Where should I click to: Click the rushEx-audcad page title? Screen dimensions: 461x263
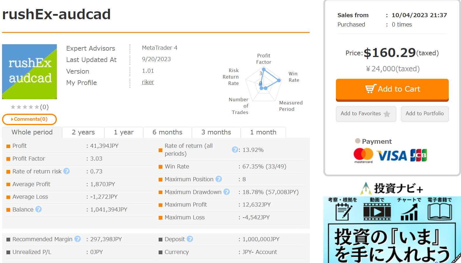click(56, 14)
